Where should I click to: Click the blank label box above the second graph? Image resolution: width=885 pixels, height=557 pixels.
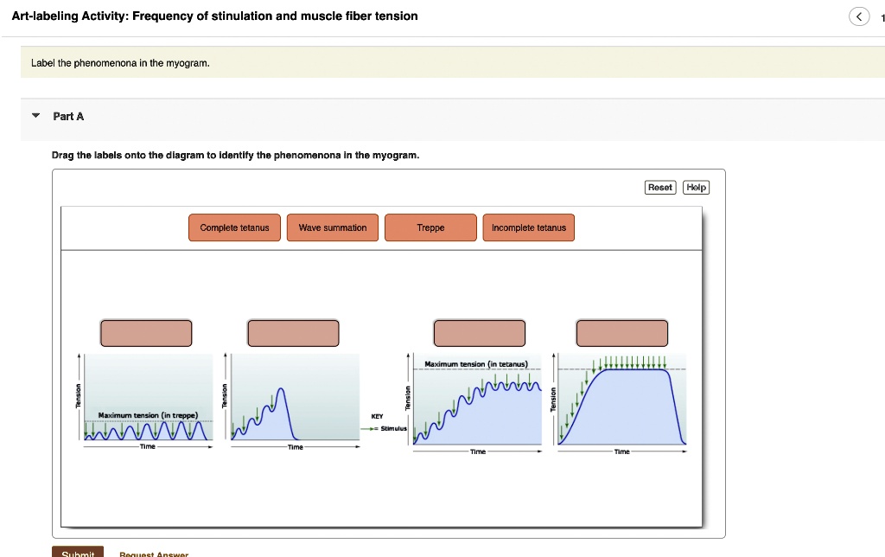292,332
